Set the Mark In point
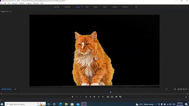 pyautogui.click(x=77, y=97)
